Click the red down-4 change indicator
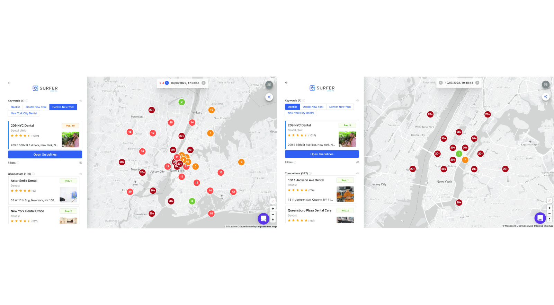 (162, 83)
